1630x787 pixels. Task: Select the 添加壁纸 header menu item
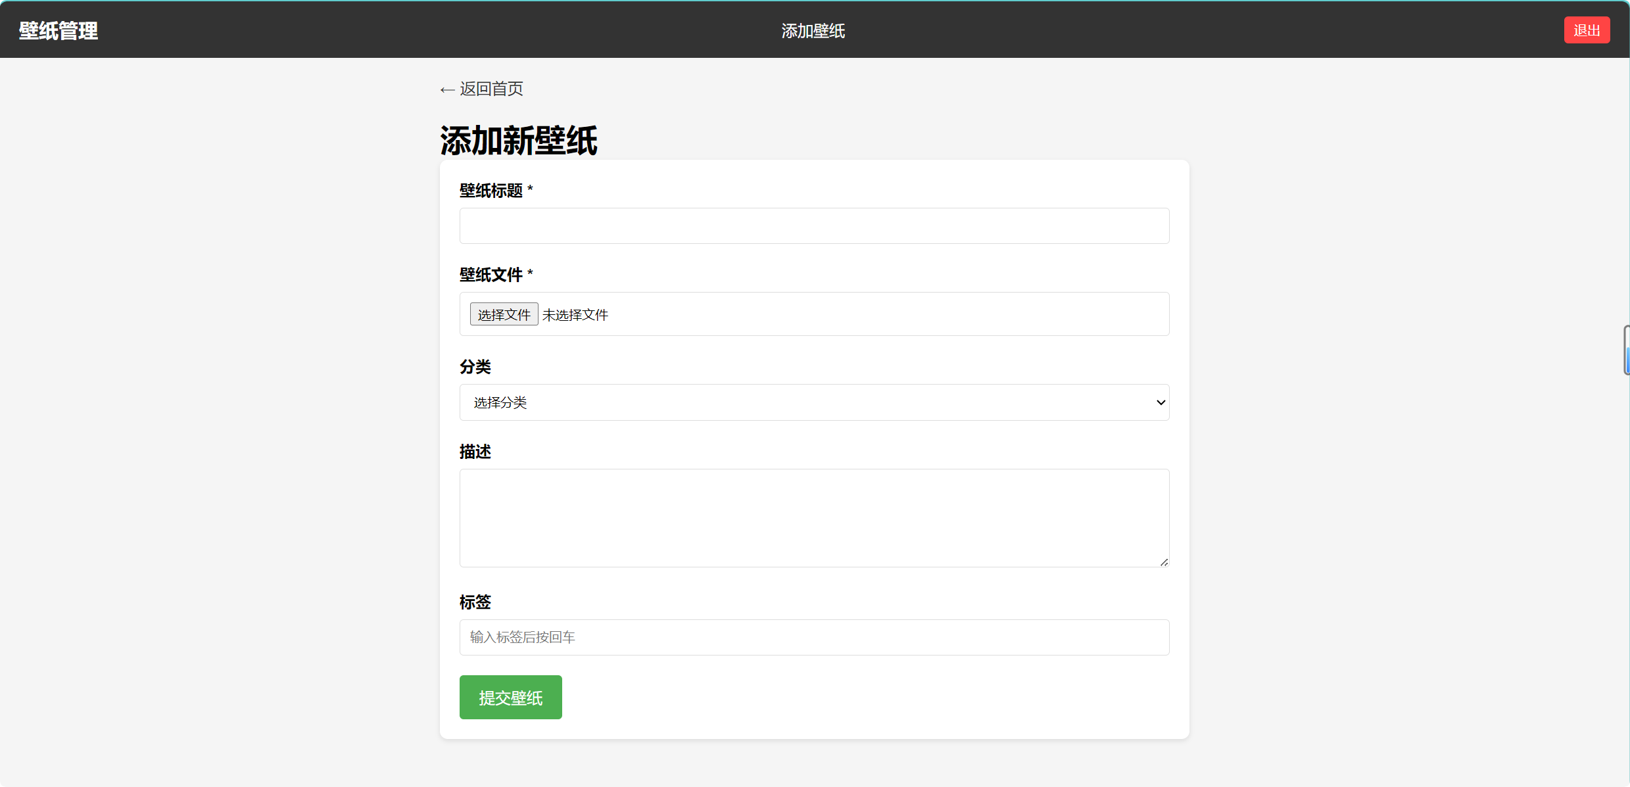(813, 31)
